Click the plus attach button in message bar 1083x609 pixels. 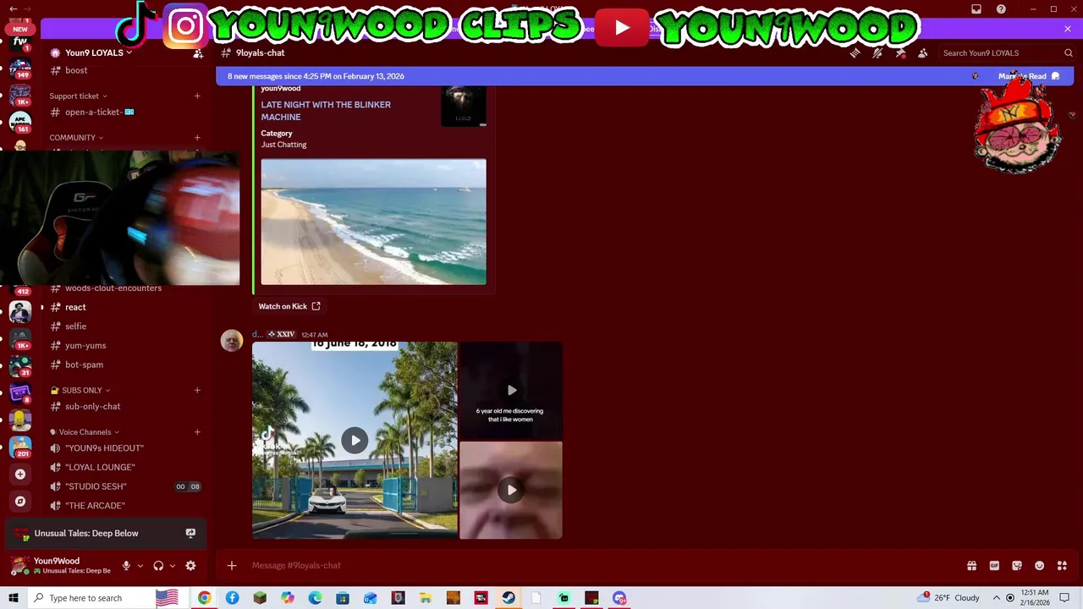(x=232, y=566)
